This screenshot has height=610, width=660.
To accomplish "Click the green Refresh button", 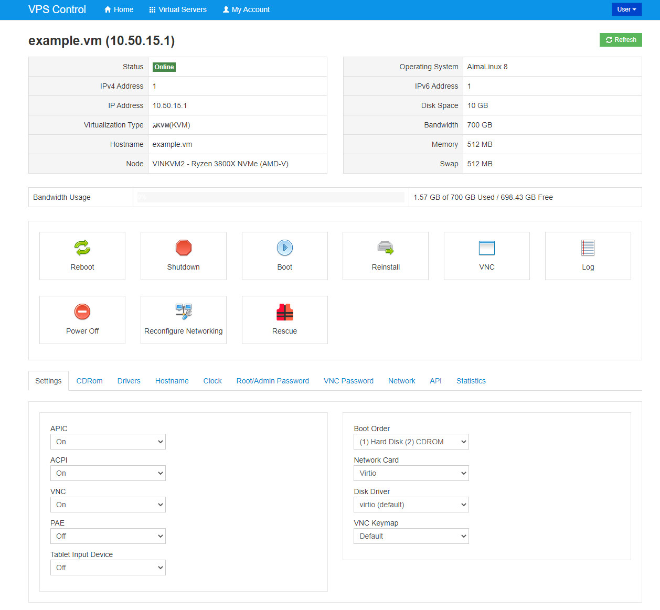I will (x=621, y=40).
